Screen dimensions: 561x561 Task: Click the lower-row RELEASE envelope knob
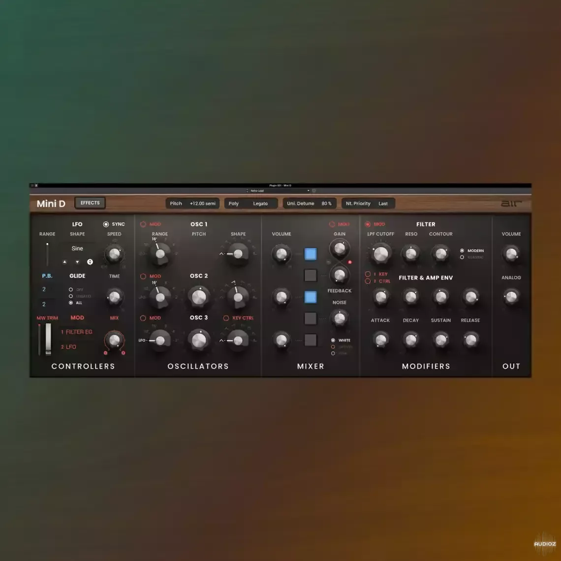[471, 340]
